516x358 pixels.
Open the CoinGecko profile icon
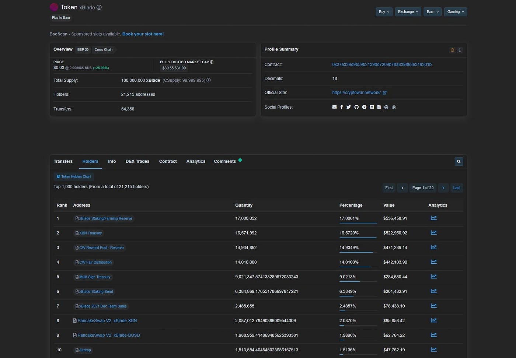[x=394, y=107]
